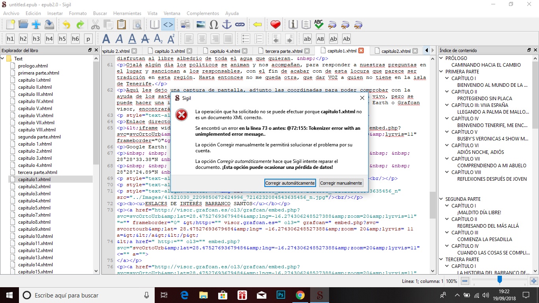Create a new EPUB with the New icon
Viewport: 539px width, 303px height.
[10, 24]
